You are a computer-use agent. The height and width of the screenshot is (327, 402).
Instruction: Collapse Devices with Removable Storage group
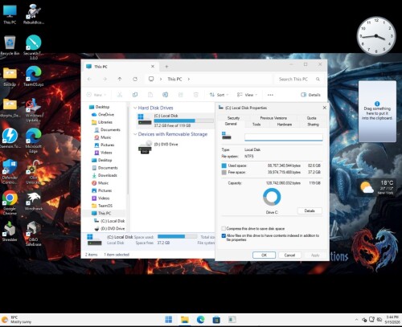click(x=135, y=134)
